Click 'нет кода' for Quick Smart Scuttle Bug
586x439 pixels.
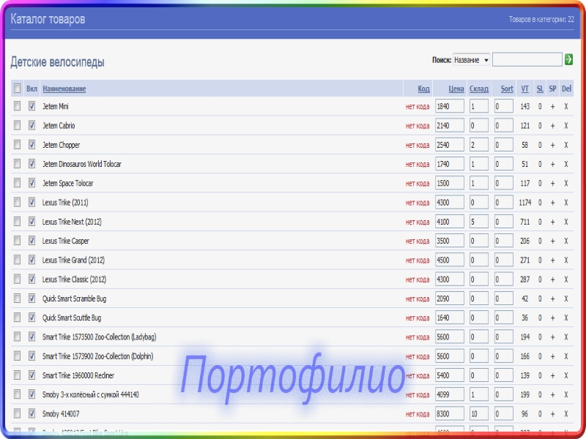point(418,318)
